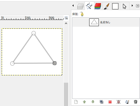Image resolution: width=140 pixels, height=106 pixels.
Task: Open the Pointer information tab
Action: coord(124,6)
